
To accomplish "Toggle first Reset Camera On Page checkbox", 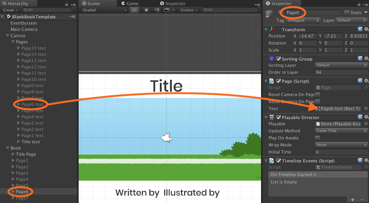I will pos(317,95).
